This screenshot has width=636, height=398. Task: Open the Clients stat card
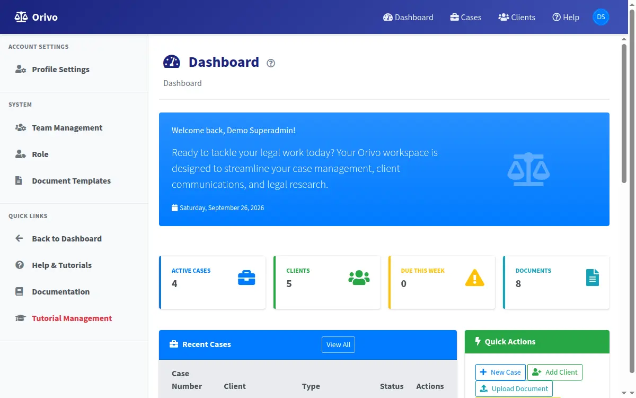[x=327, y=282]
